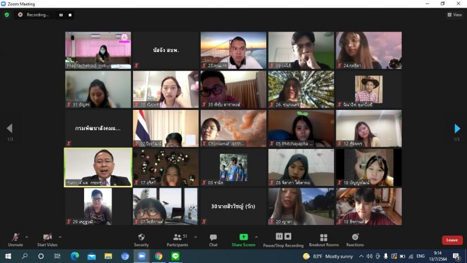Open volume control in system tray
Viewport: 467px width, 263px height.
370,256
